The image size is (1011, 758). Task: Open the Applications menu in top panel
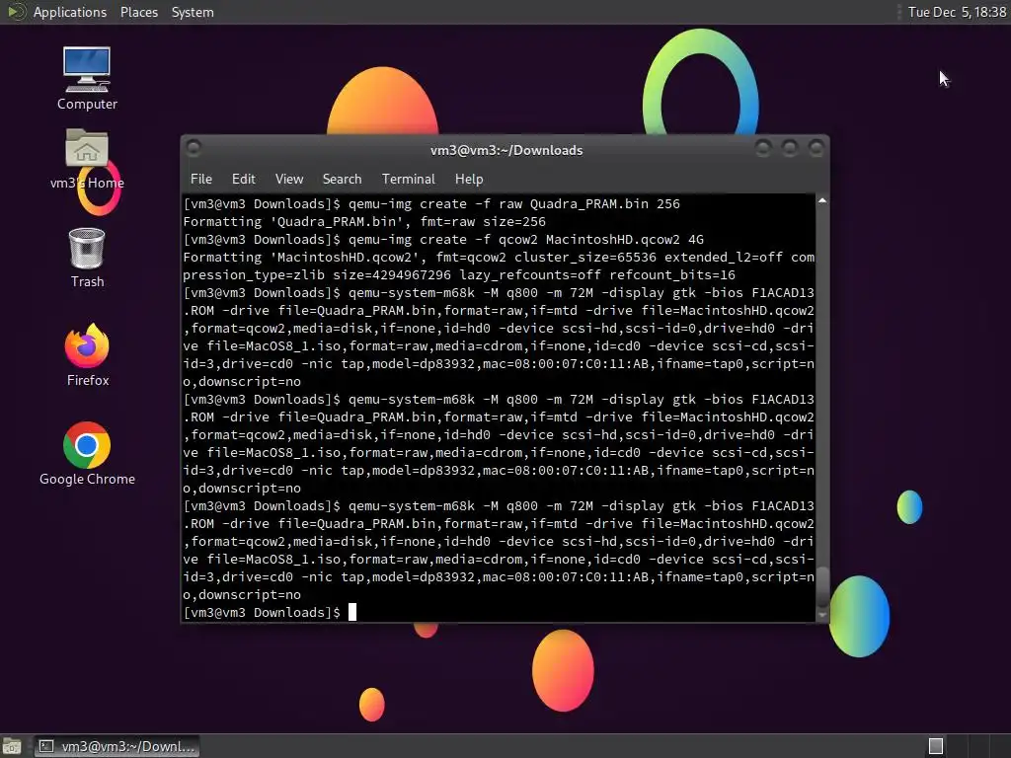(70, 12)
